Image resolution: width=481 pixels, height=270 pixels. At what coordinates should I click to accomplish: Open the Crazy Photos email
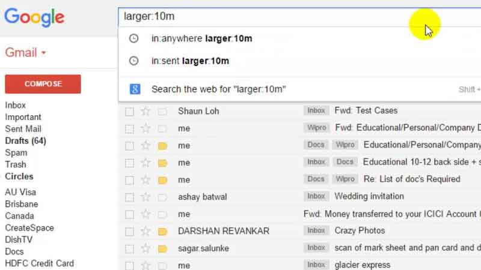360,230
